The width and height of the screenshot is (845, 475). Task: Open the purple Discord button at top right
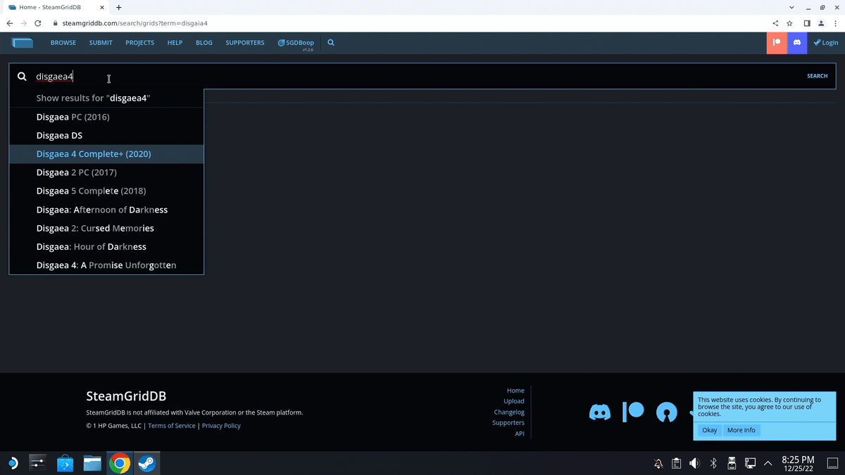pyautogui.click(x=797, y=42)
